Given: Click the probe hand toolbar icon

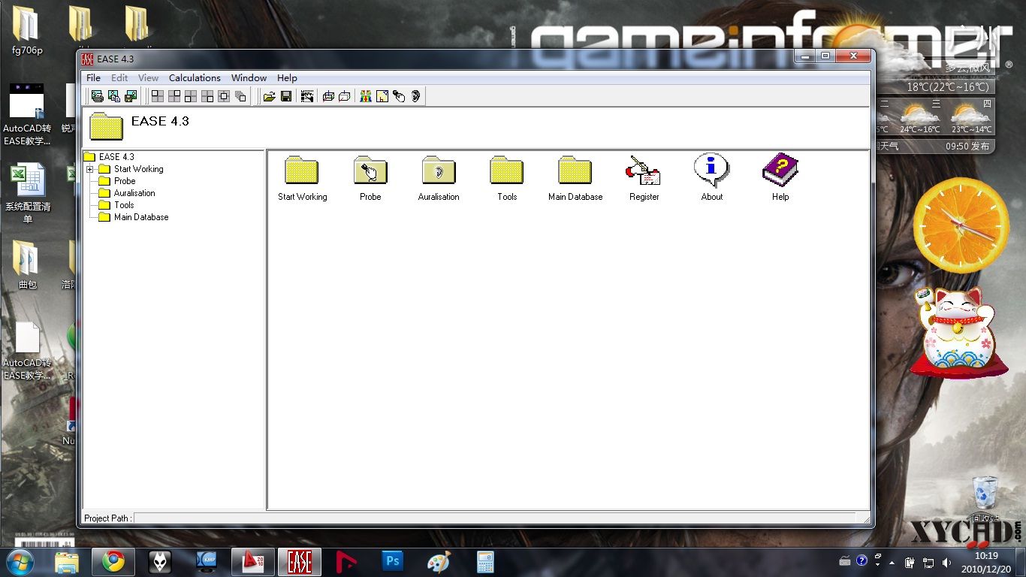Looking at the screenshot, I should 399,96.
